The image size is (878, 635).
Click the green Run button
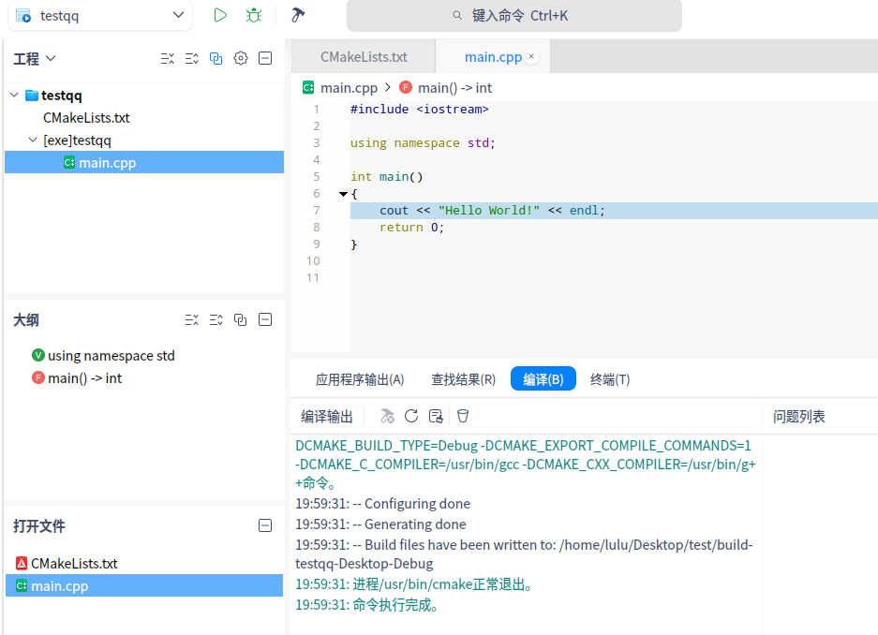point(220,15)
